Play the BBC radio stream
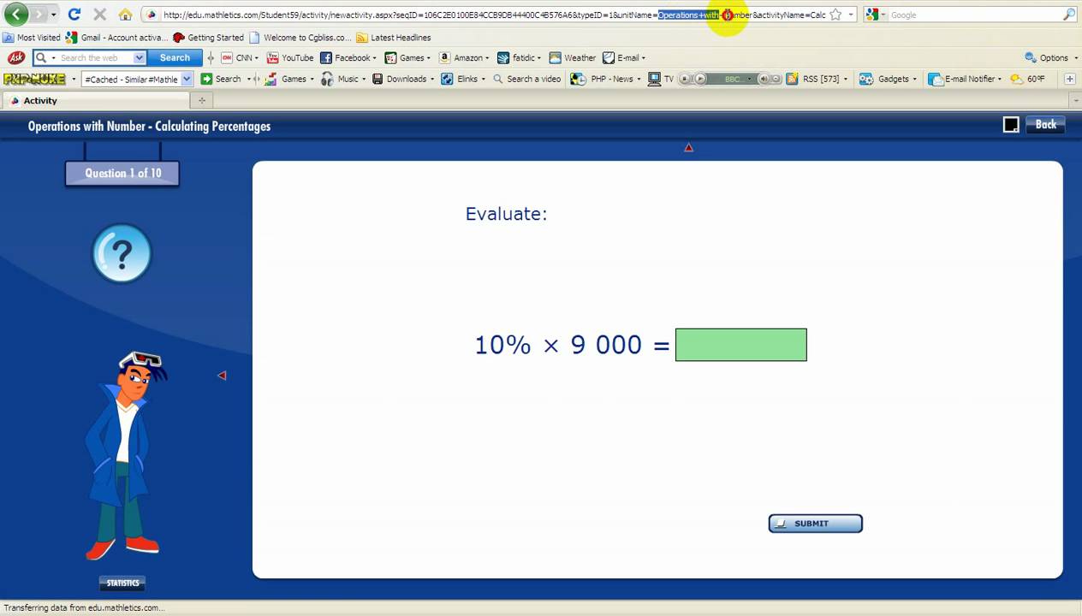The height and width of the screenshot is (616, 1082). click(699, 79)
